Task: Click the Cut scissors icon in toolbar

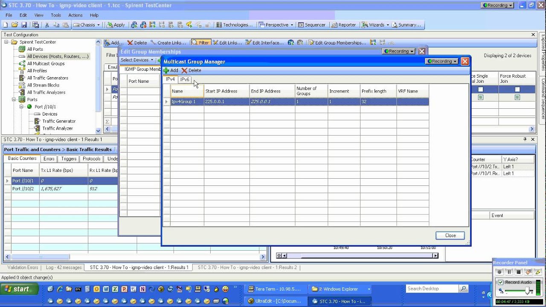Action: pos(47,25)
